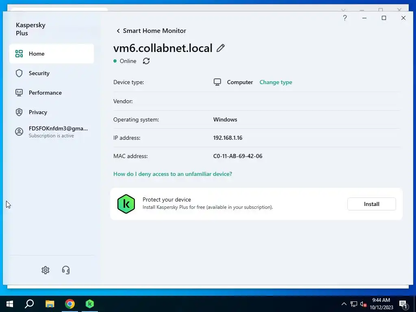Open the FDSFOKnfdm3 account profile entry

tap(52, 132)
